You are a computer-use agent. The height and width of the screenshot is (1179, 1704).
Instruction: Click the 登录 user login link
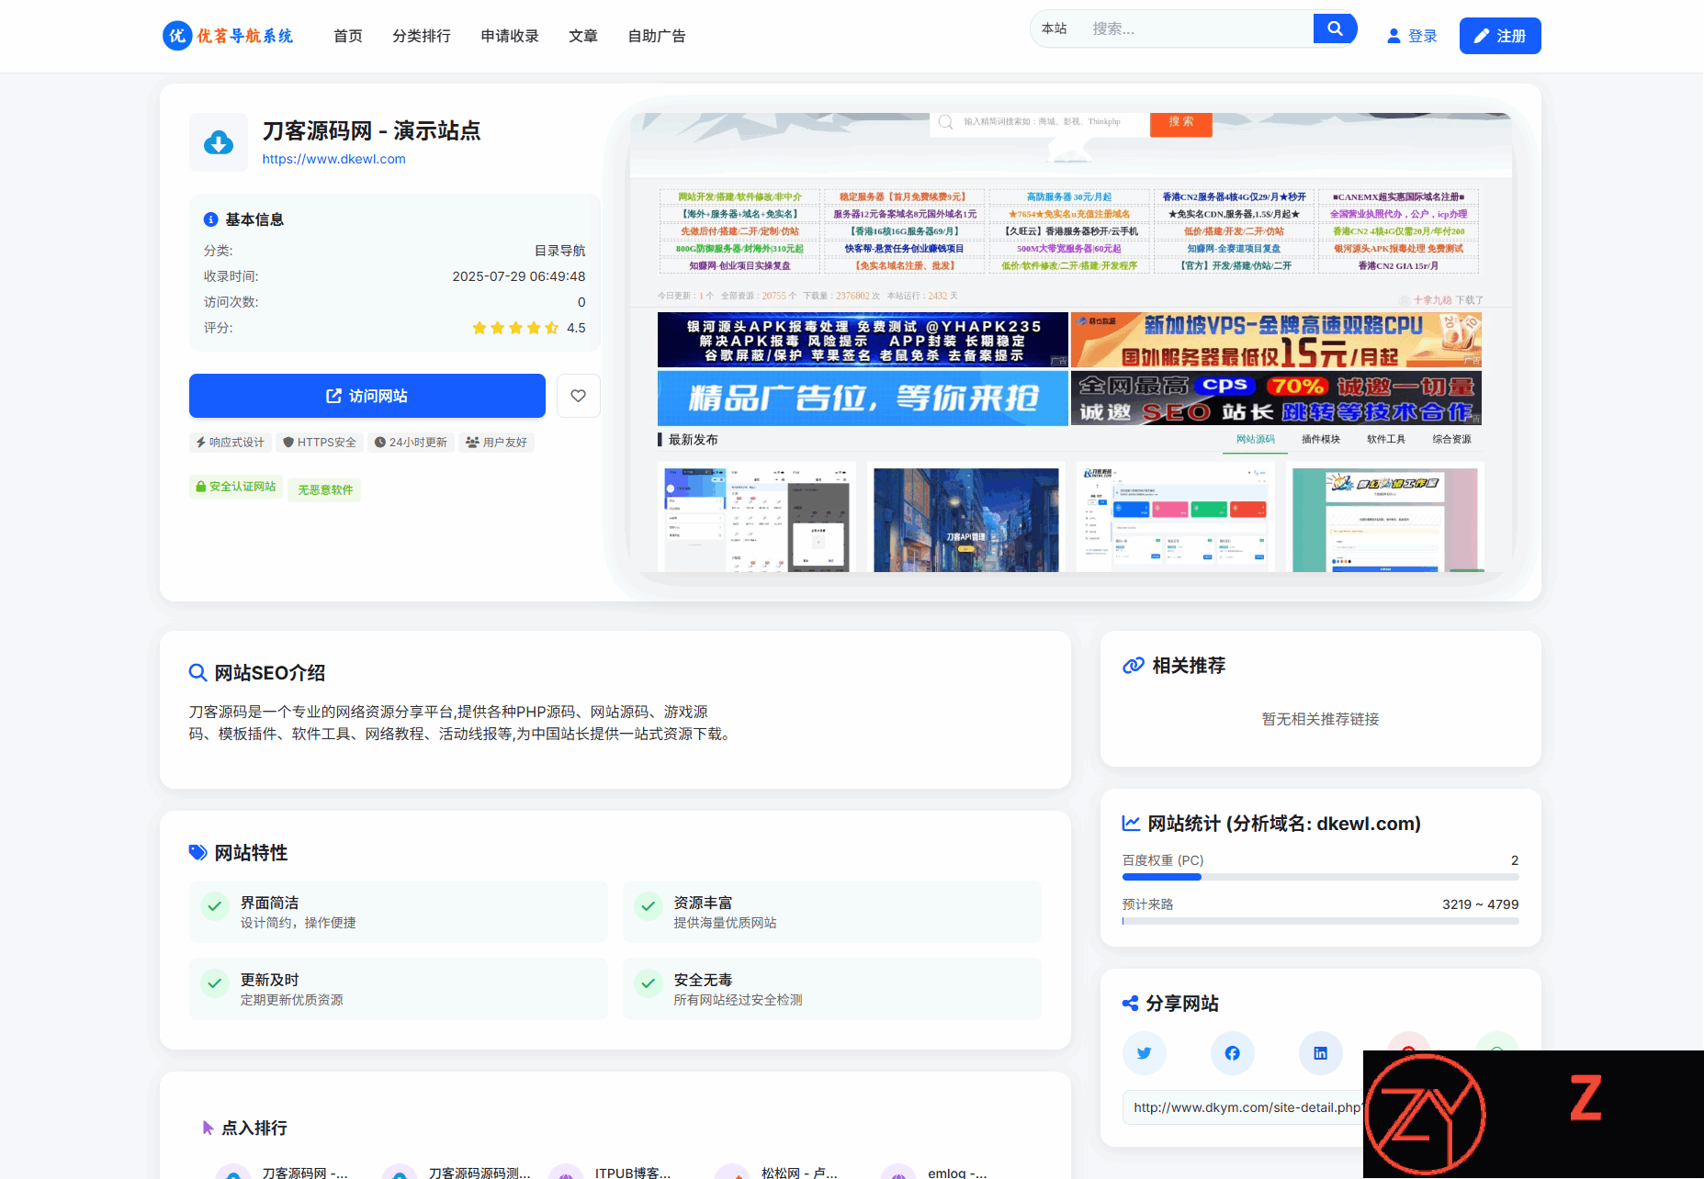pos(1412,36)
